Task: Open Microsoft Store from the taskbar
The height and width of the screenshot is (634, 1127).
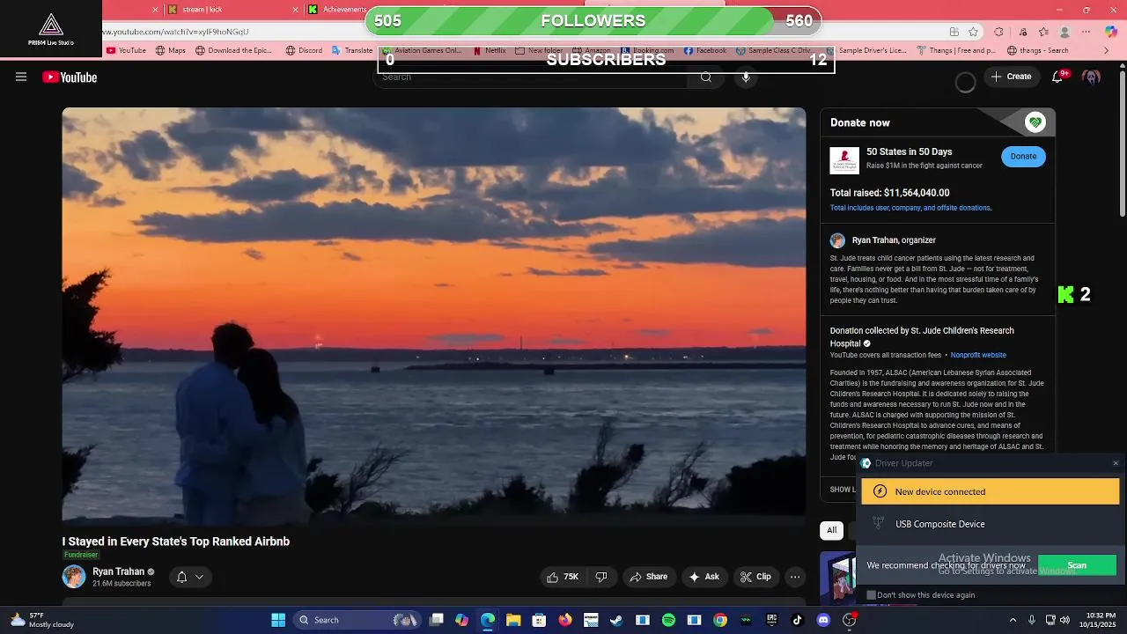Action: click(x=539, y=620)
